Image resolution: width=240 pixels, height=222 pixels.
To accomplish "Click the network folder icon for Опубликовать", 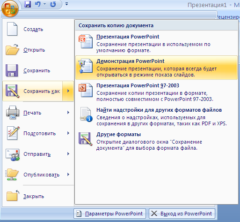I will (x=12, y=174).
